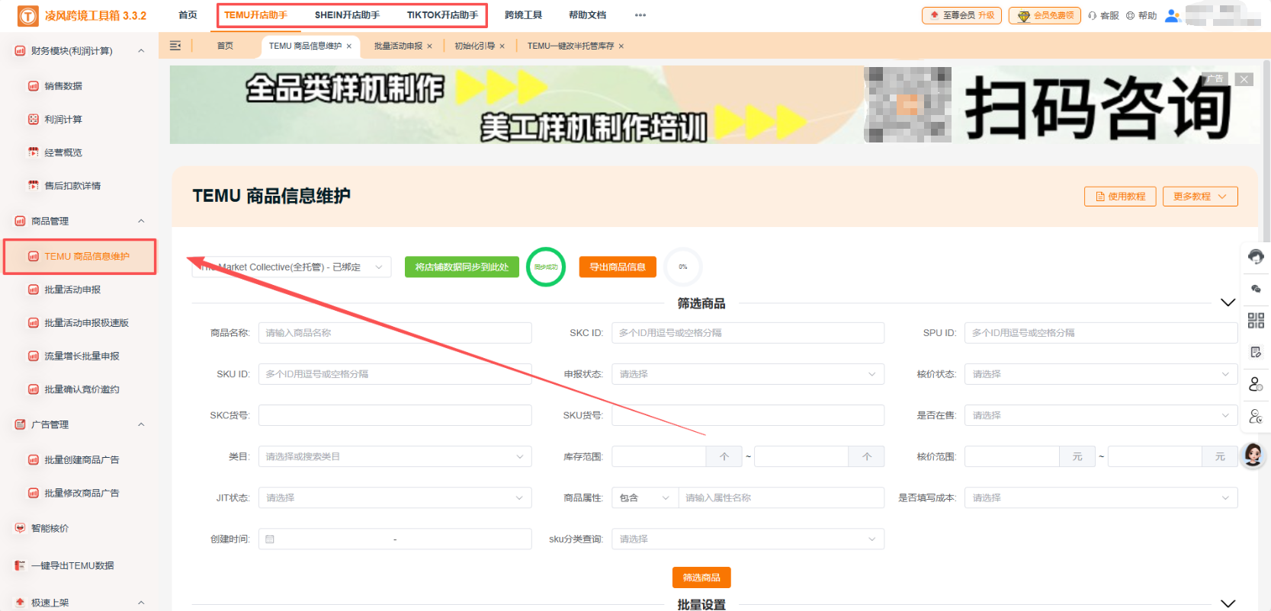Collapse the 广告管理 sidebar group
The height and width of the screenshot is (611, 1271).
pyautogui.click(x=141, y=424)
